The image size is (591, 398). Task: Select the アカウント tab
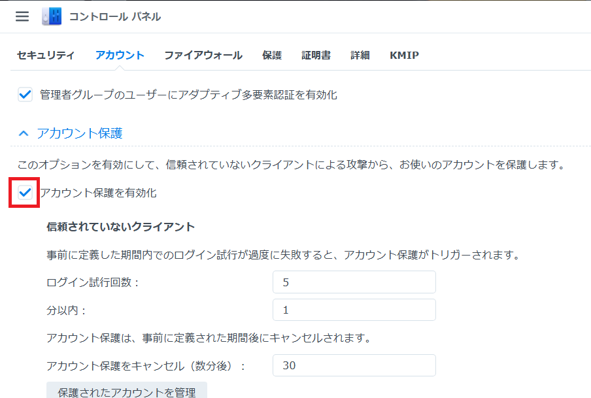pyautogui.click(x=120, y=55)
